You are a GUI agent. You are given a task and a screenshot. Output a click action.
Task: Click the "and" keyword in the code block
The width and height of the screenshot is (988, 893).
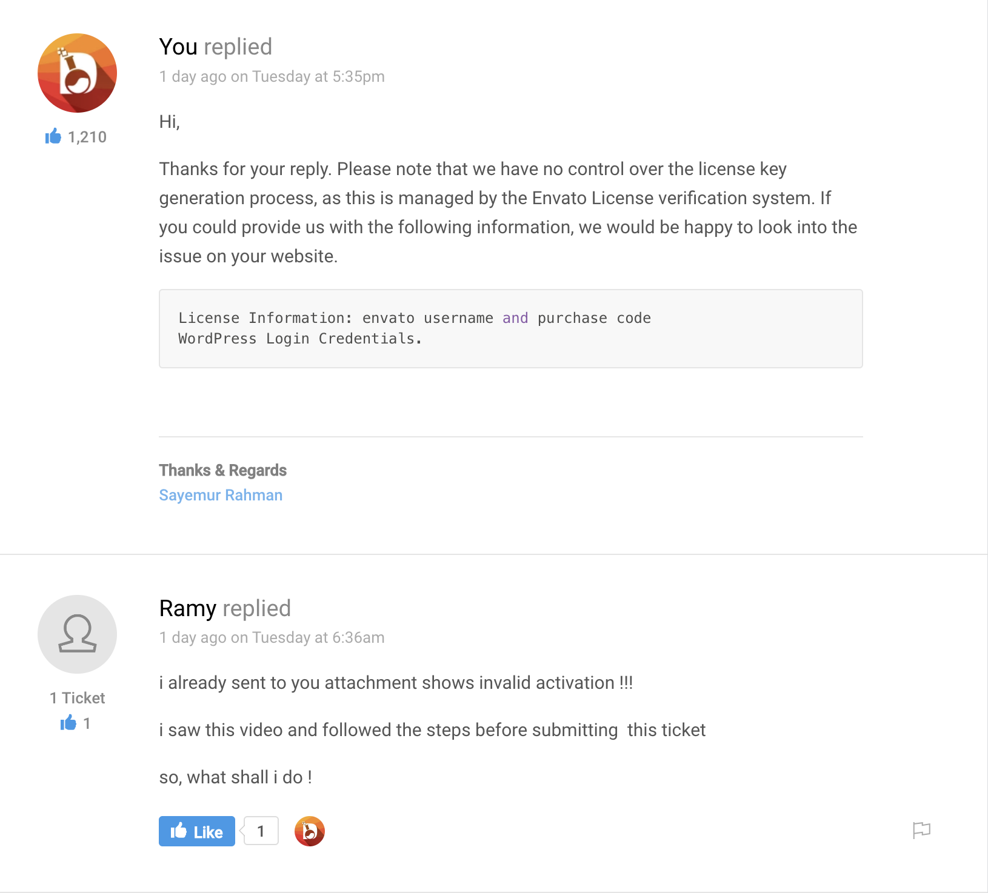click(x=515, y=318)
